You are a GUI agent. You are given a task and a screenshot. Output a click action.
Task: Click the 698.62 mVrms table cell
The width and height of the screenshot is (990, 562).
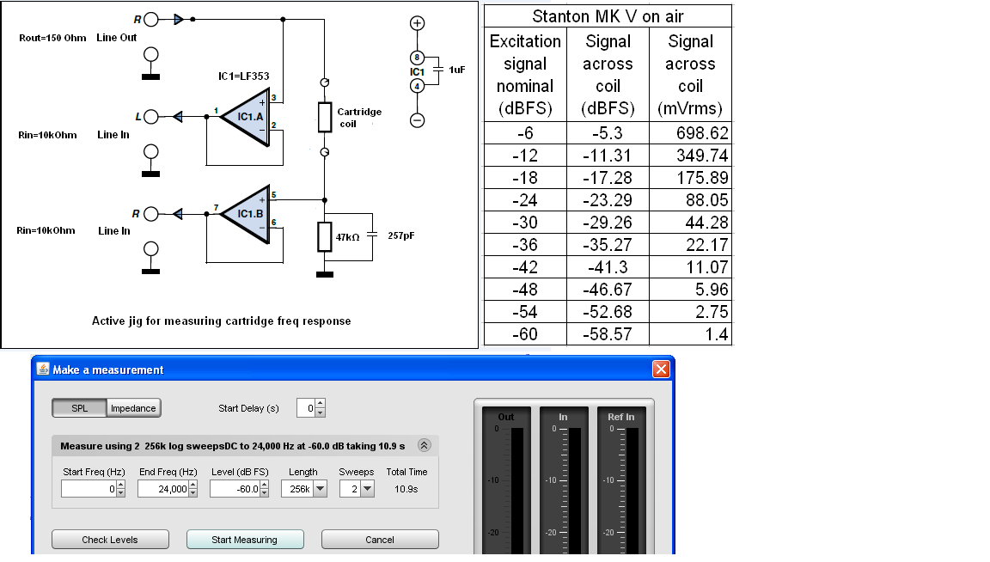[691, 133]
